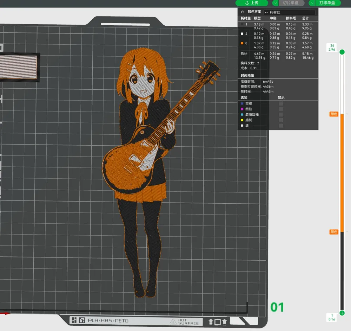Toggle display checkbox for 缝 seam
Screen dimensions: 351x331
coord(281,126)
